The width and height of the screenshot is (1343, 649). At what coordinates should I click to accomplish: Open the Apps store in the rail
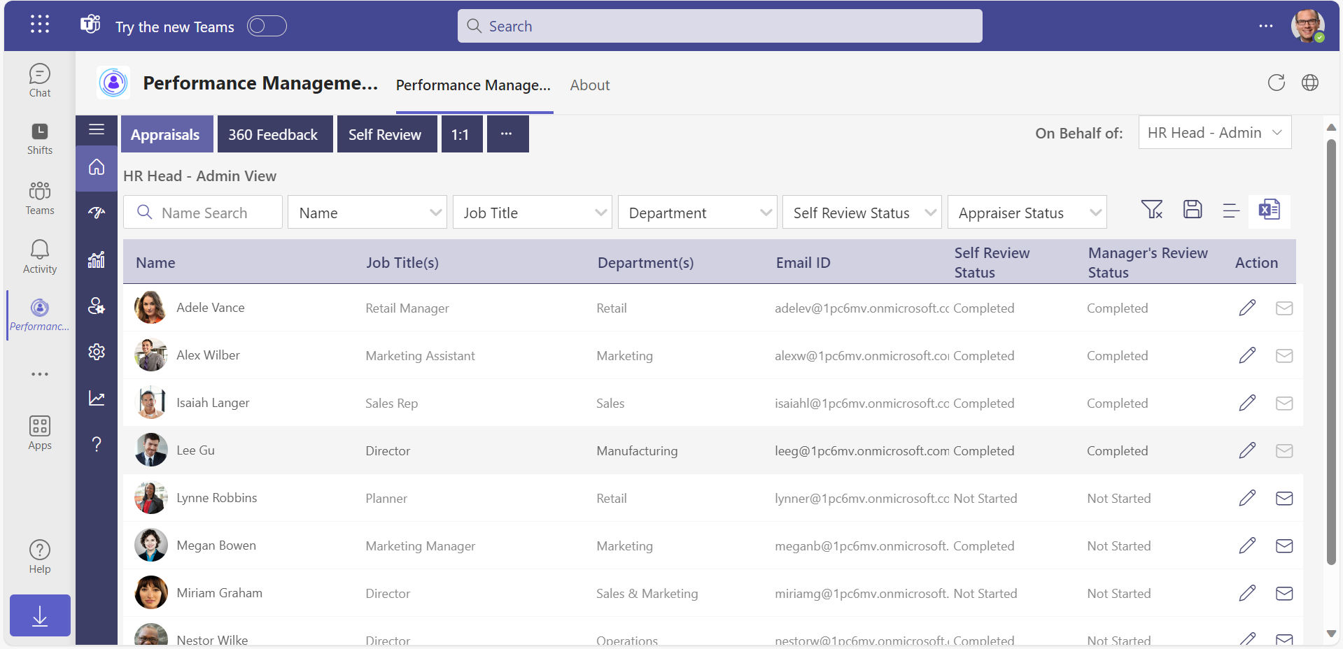[x=40, y=433]
